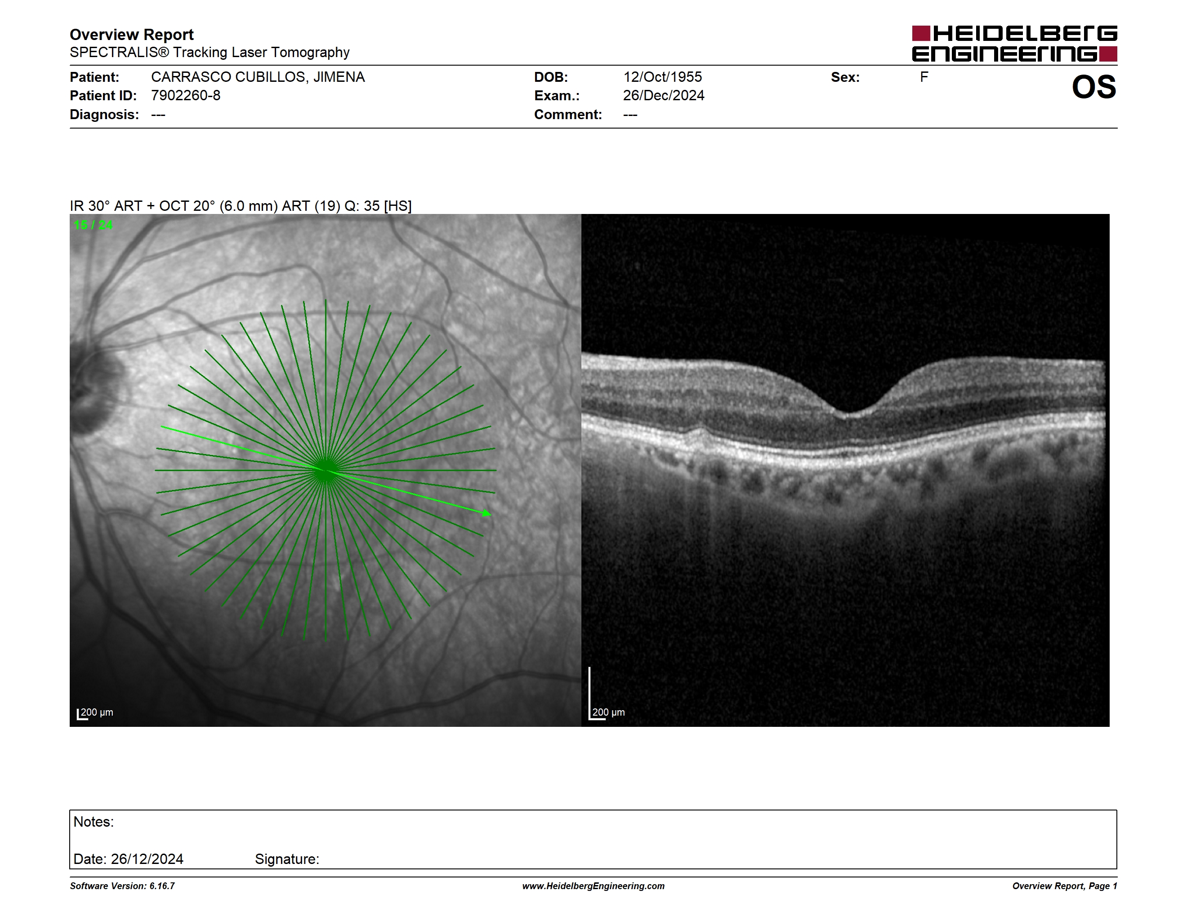
Task: Click the '200 µm' scale on fundus image
Action: tap(96, 713)
